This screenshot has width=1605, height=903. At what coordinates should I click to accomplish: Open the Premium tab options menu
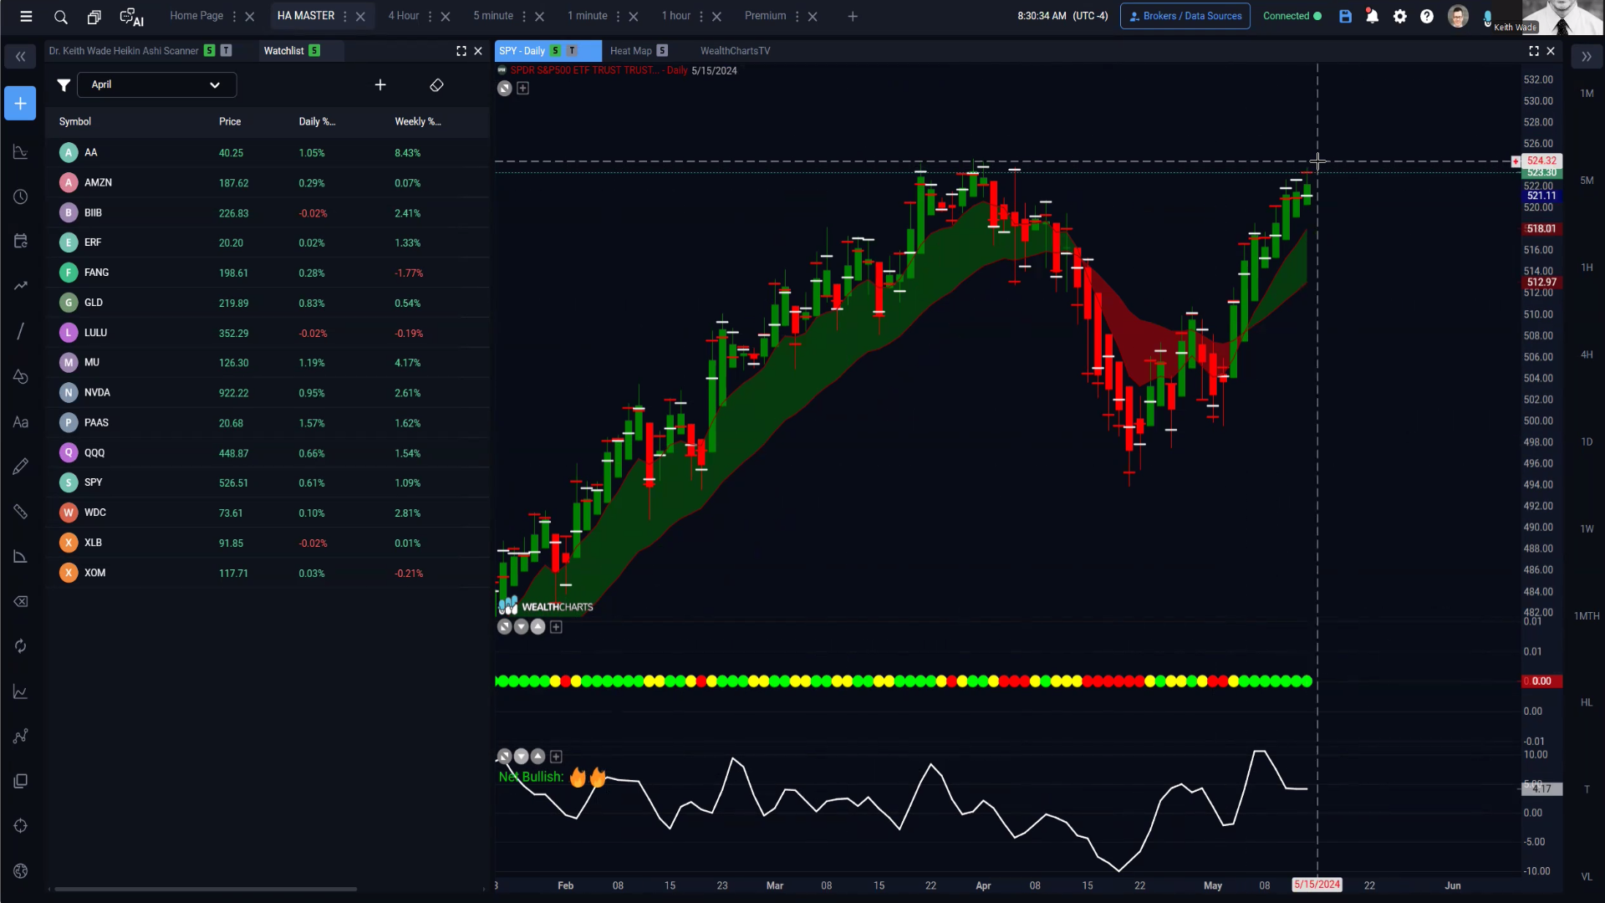[797, 17]
